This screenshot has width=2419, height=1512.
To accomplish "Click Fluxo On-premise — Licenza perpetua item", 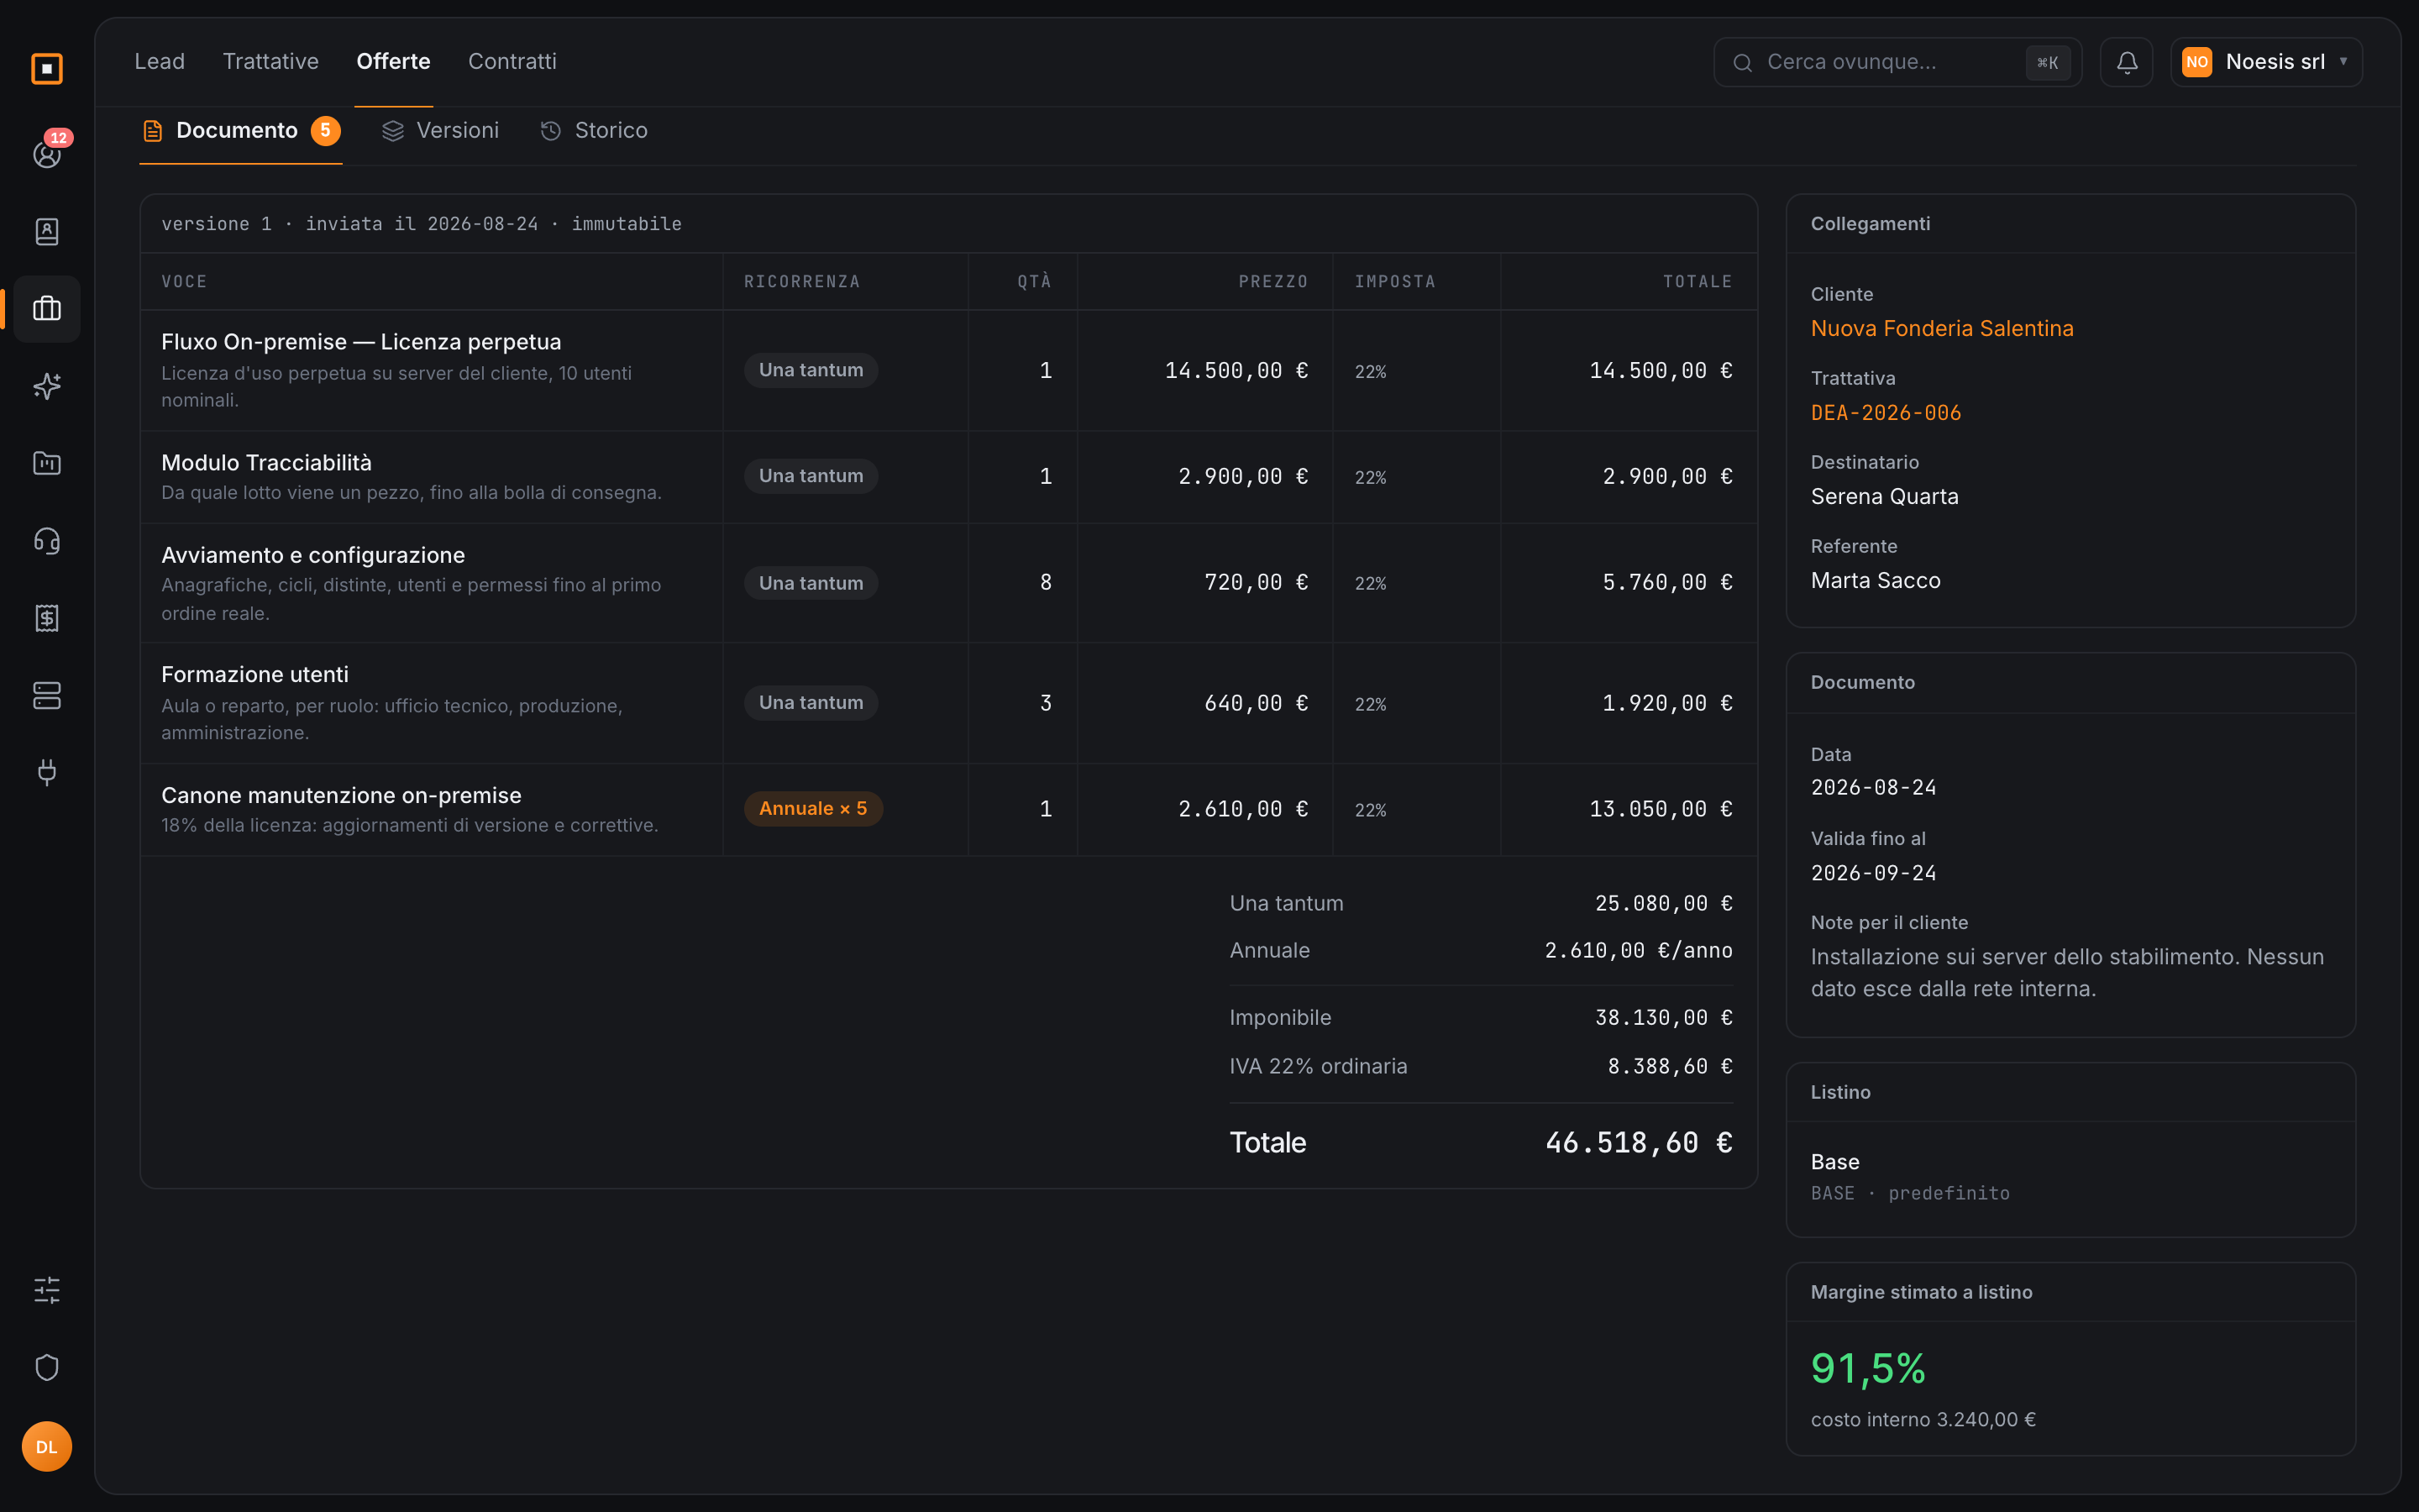I will [x=361, y=342].
